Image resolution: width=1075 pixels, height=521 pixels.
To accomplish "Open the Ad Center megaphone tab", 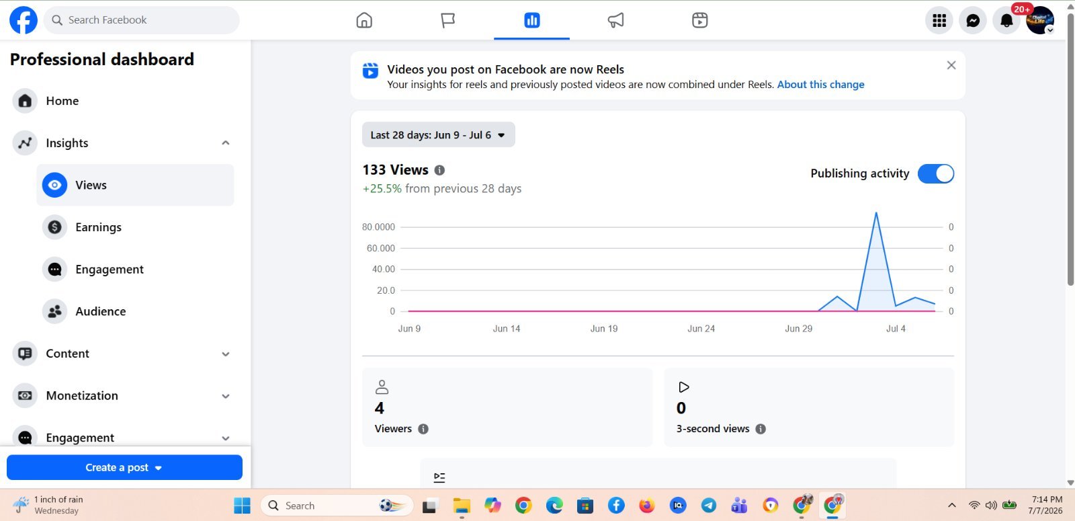I will pos(616,20).
